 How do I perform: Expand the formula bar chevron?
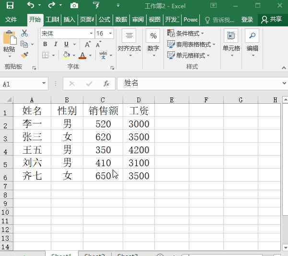(284, 84)
